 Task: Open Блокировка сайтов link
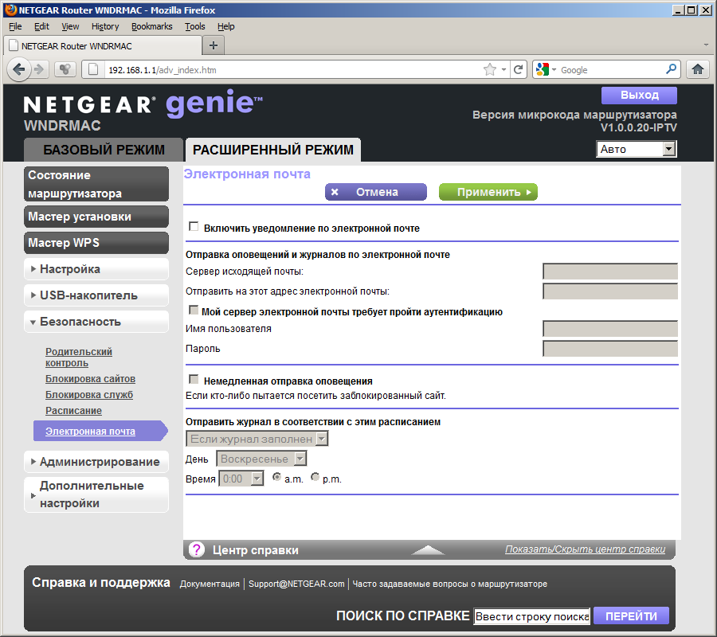tap(90, 379)
